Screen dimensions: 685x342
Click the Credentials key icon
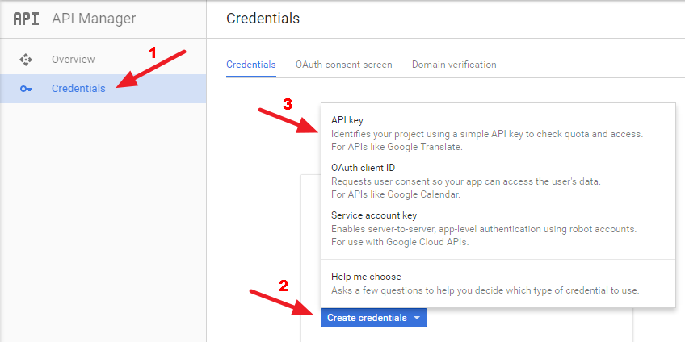tap(26, 89)
